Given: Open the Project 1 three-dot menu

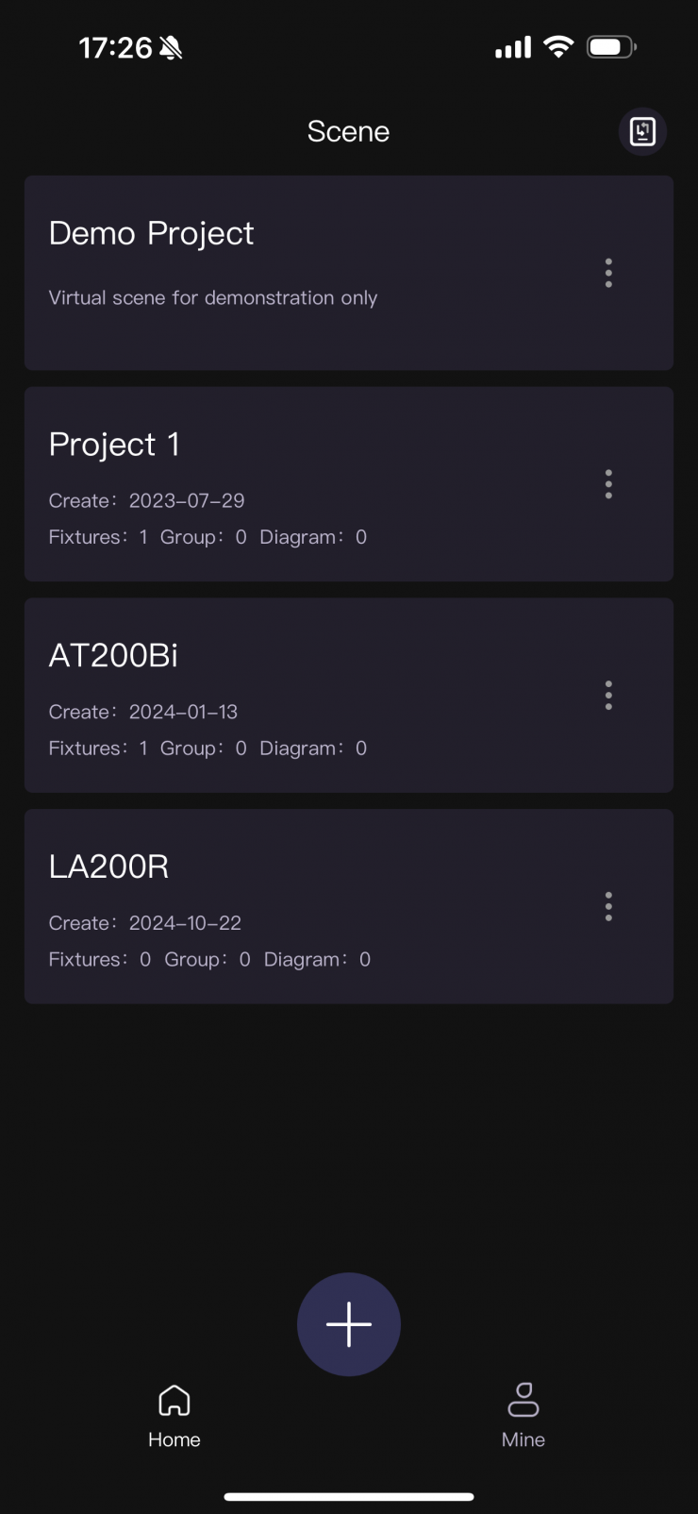Looking at the screenshot, I should pyautogui.click(x=608, y=484).
